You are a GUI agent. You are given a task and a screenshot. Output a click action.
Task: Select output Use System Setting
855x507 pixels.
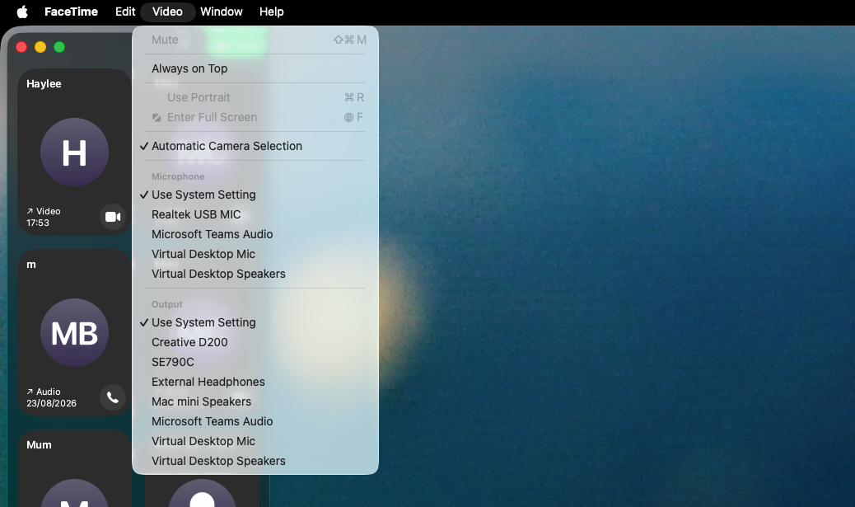(x=255, y=322)
